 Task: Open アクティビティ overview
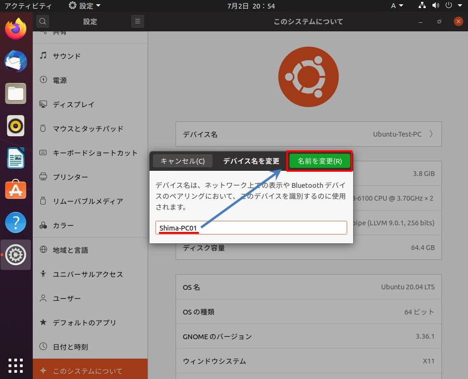28,6
